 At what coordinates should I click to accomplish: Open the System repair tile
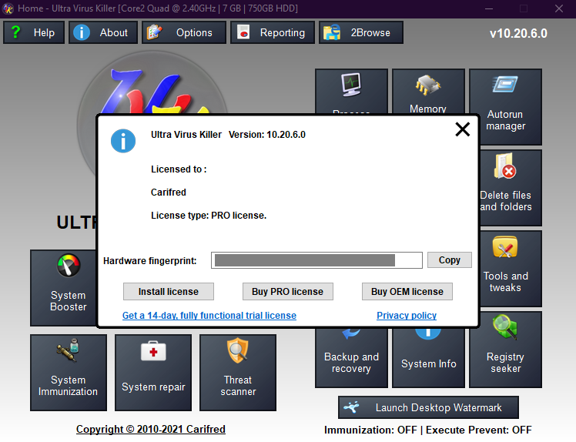tap(153, 373)
